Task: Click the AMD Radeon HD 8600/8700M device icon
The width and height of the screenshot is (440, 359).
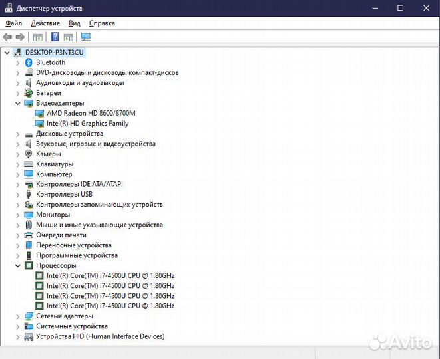Action: [x=39, y=113]
